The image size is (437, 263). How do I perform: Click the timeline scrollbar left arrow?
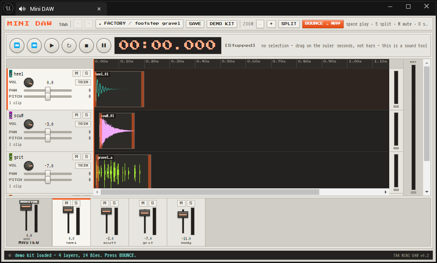click(x=97, y=192)
